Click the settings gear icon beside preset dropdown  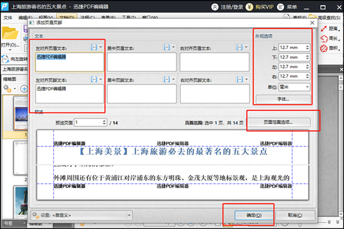coord(35,215)
